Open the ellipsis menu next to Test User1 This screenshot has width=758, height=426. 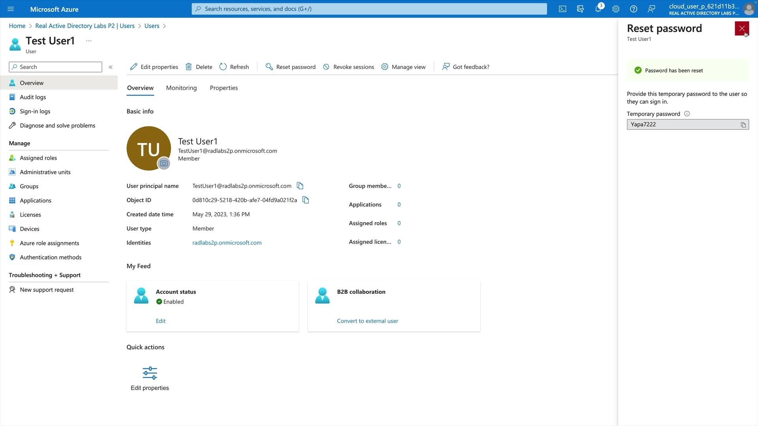[x=89, y=41]
